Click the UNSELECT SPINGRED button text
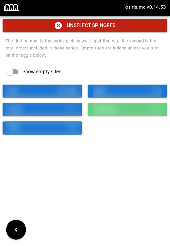 (91, 25)
